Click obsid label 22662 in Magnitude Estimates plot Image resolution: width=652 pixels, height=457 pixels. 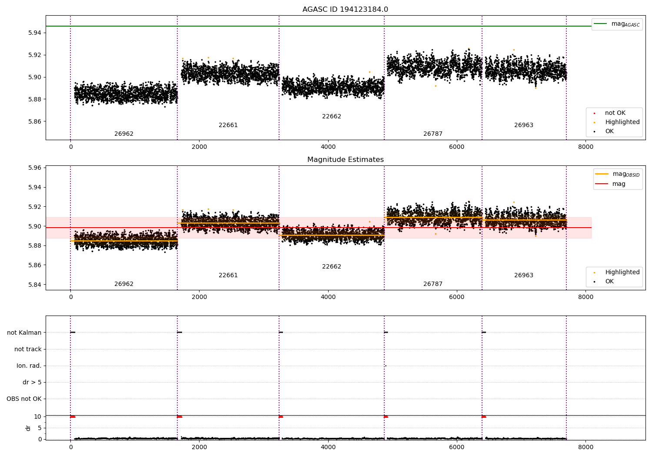pos(332,267)
